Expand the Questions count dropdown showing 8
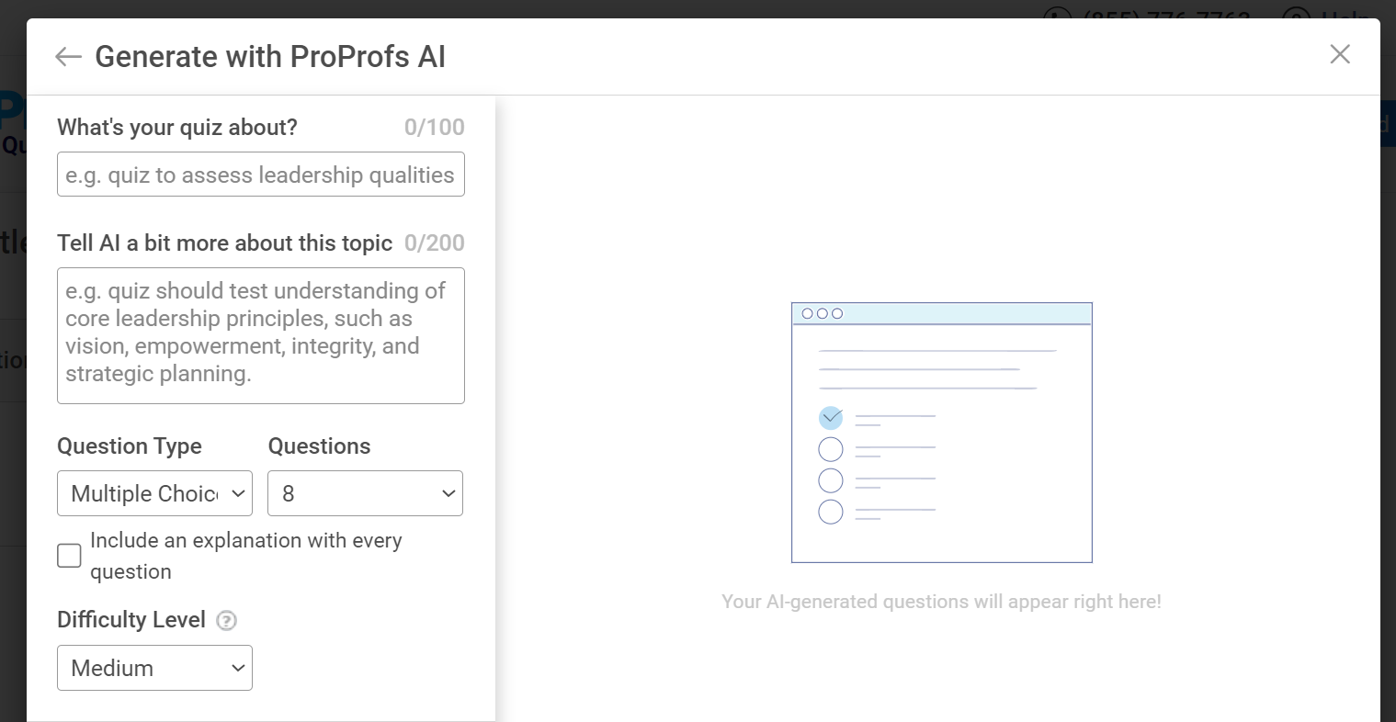This screenshot has height=722, width=1396. click(365, 493)
